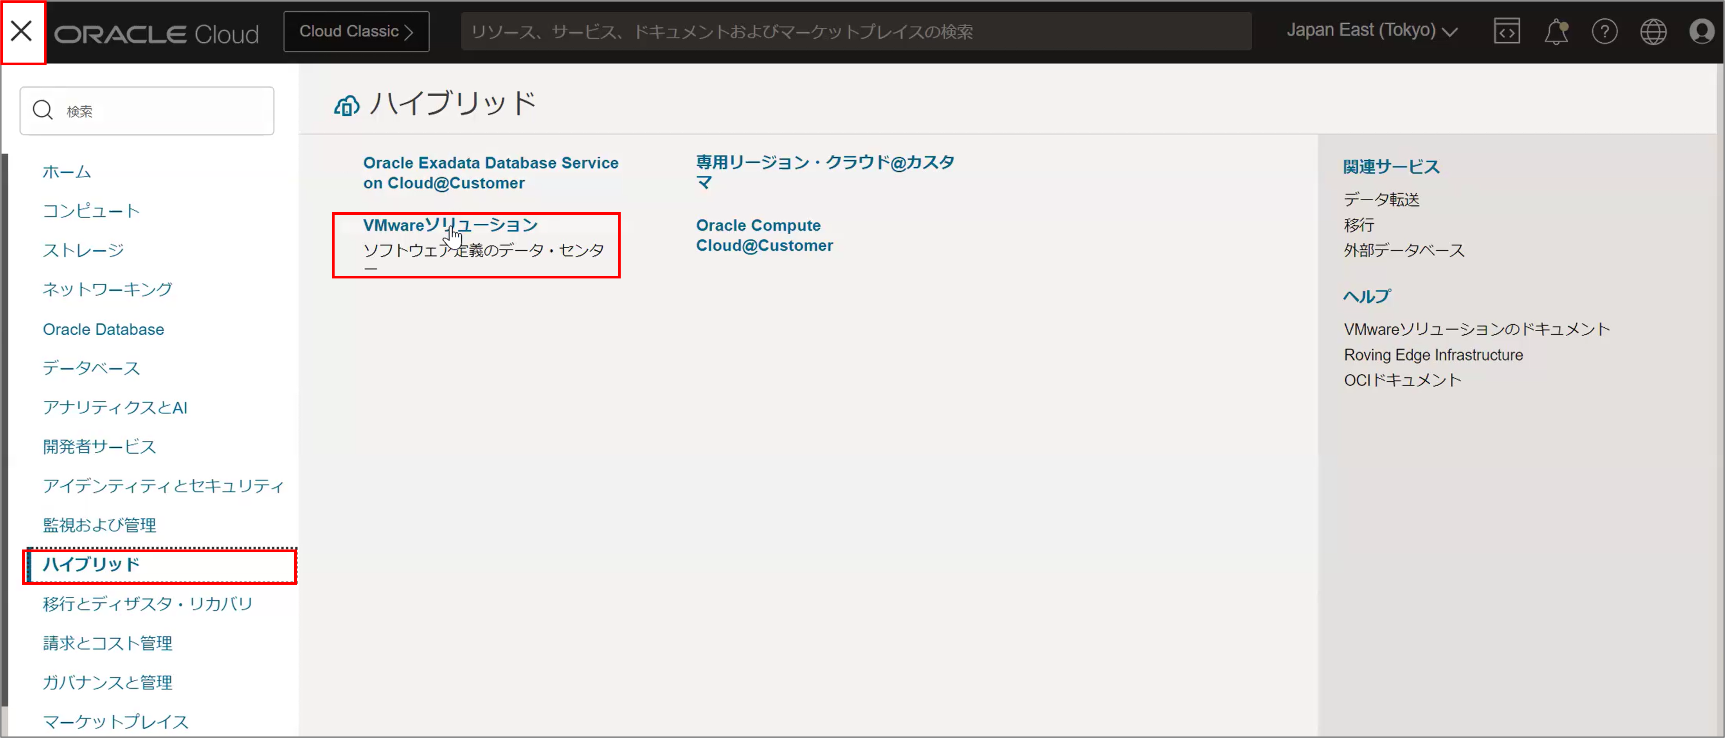This screenshot has height=738, width=1725.
Task: Click the Cloud Classic button
Action: 356,31
